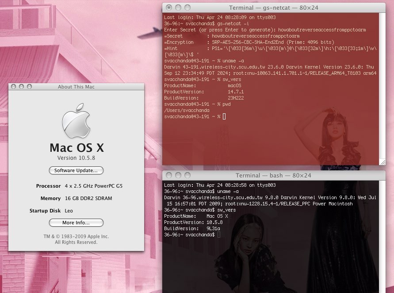
Task: Click the Version 10.5.8 text
Action: (76, 158)
